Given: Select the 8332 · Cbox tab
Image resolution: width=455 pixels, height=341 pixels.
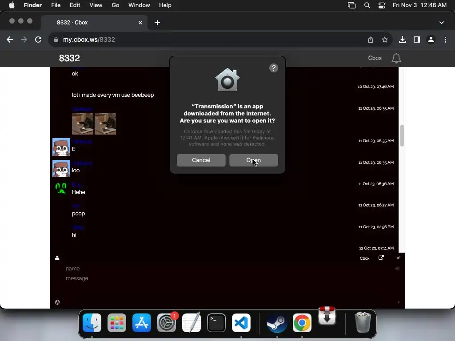Looking at the screenshot, I should pyautogui.click(x=94, y=23).
